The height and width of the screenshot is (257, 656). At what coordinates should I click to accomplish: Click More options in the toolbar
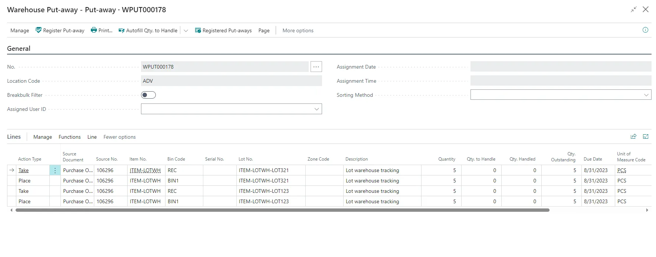298,30
